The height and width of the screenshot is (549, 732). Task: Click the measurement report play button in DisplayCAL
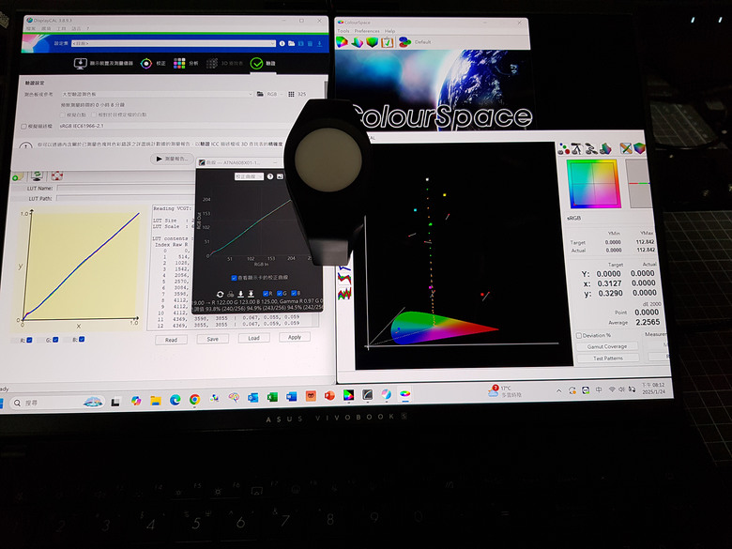(x=172, y=159)
